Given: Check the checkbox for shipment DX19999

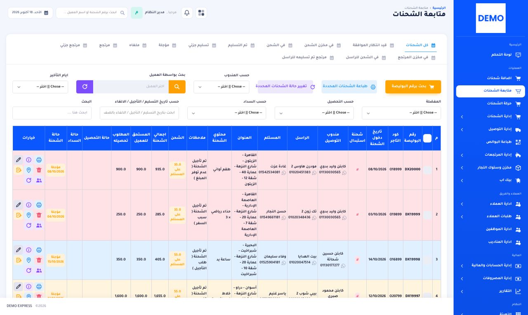Looking at the screenshot, I should coord(427,215).
